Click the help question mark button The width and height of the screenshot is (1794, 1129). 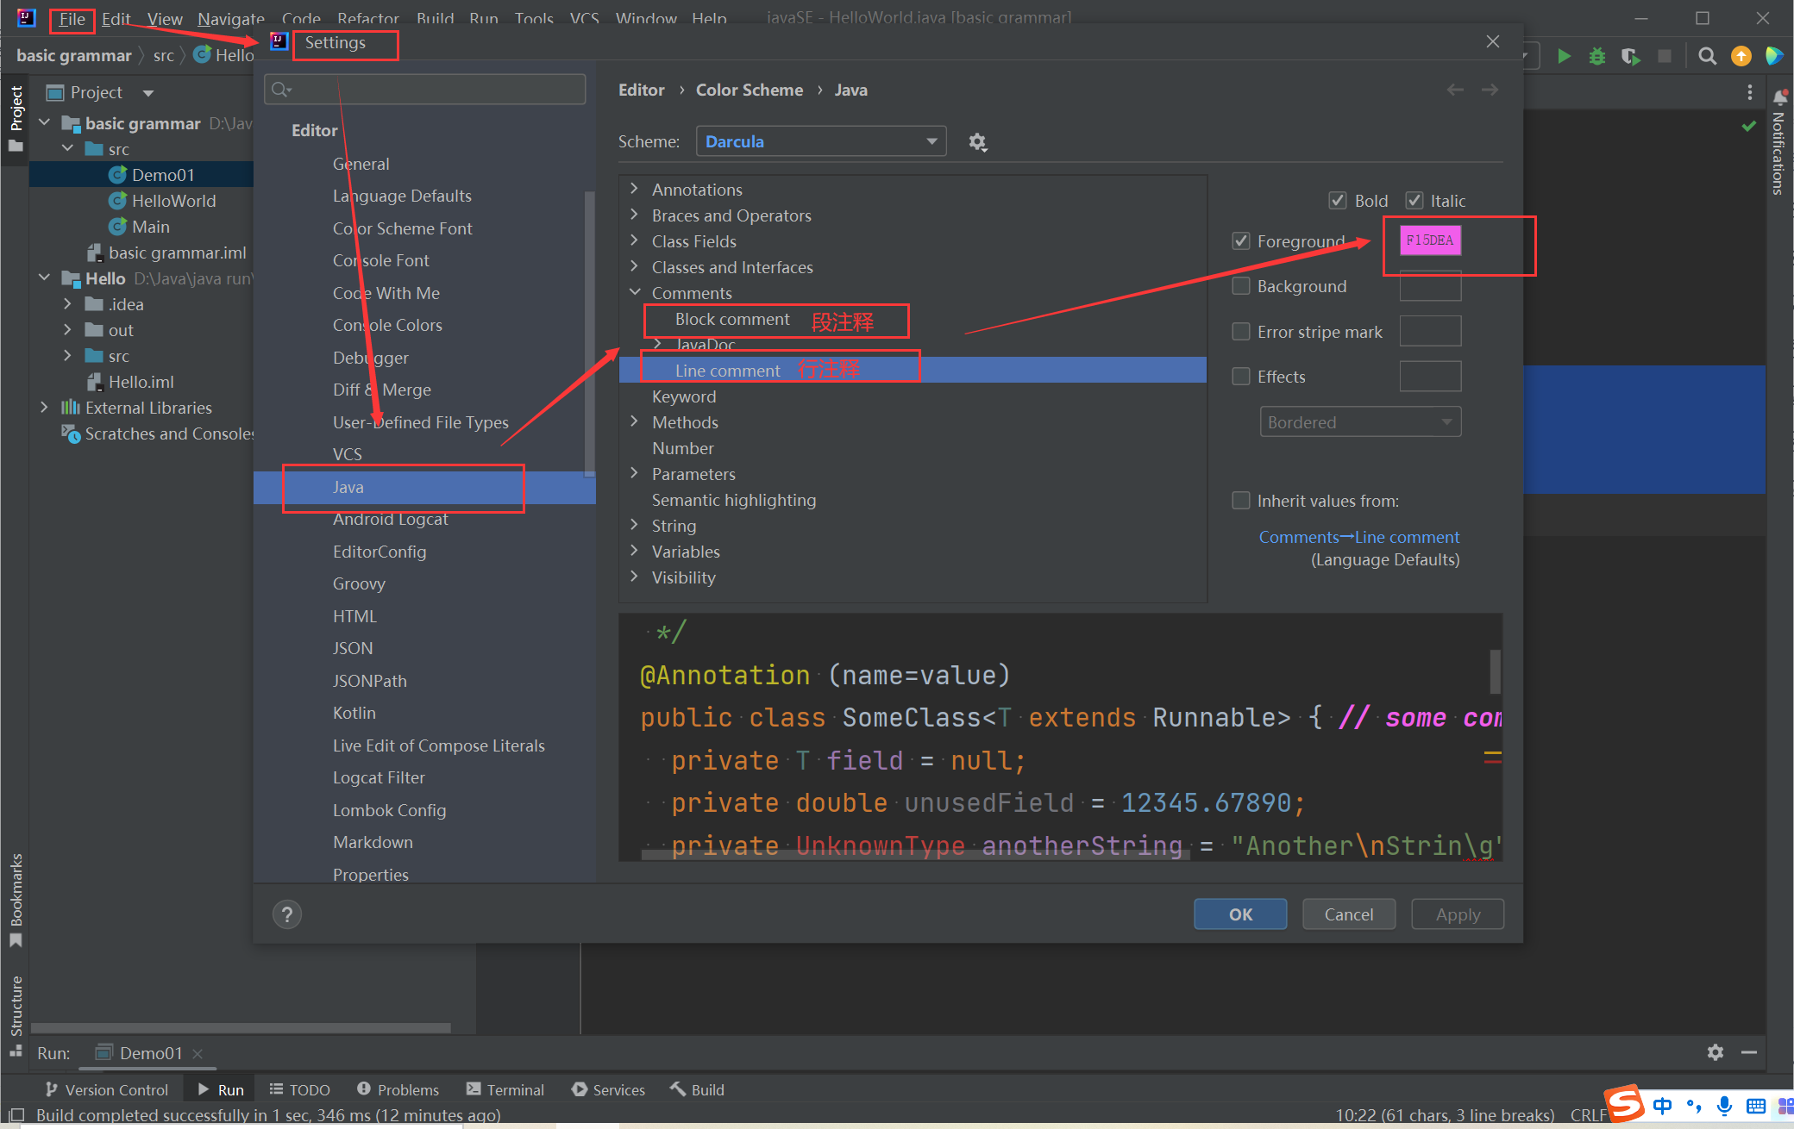(x=287, y=914)
